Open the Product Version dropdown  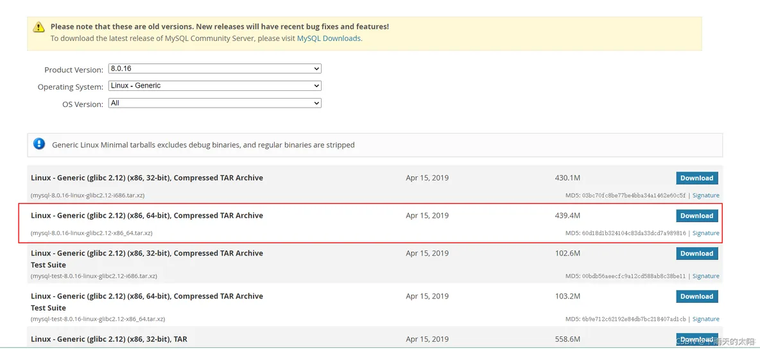point(215,69)
